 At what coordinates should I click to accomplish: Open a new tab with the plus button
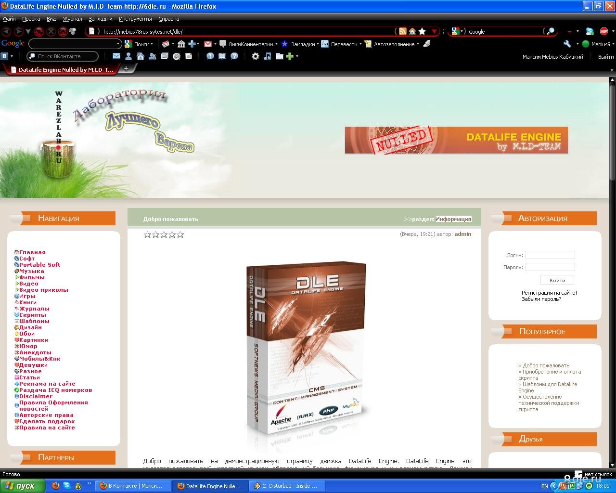pyautogui.click(x=126, y=69)
